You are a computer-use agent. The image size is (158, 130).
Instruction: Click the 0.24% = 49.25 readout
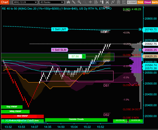pos(132,9)
